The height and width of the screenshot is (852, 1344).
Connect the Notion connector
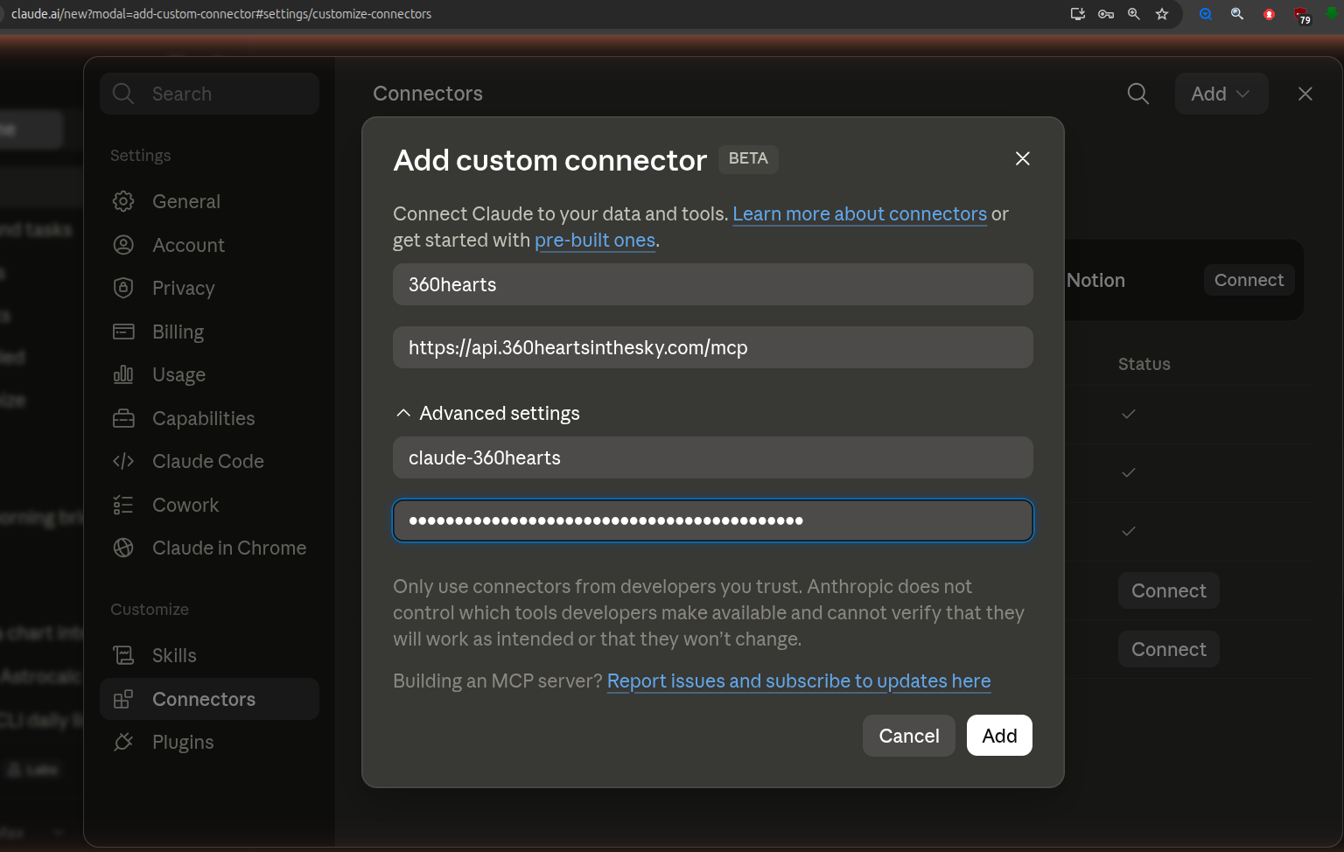1249,280
